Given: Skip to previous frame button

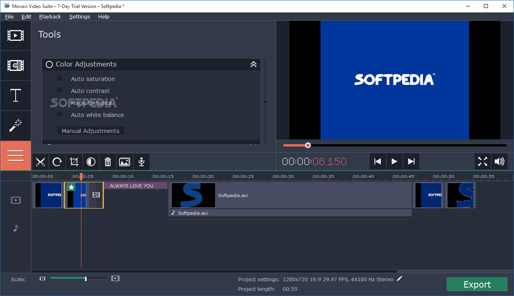Looking at the screenshot, I should [377, 161].
